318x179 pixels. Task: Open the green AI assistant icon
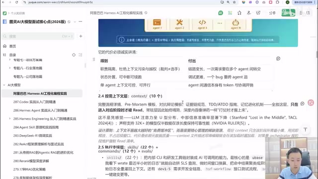pyautogui.click(x=221, y=13)
